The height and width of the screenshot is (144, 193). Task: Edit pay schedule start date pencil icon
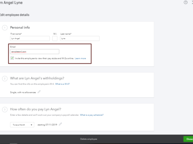click(x=61, y=124)
